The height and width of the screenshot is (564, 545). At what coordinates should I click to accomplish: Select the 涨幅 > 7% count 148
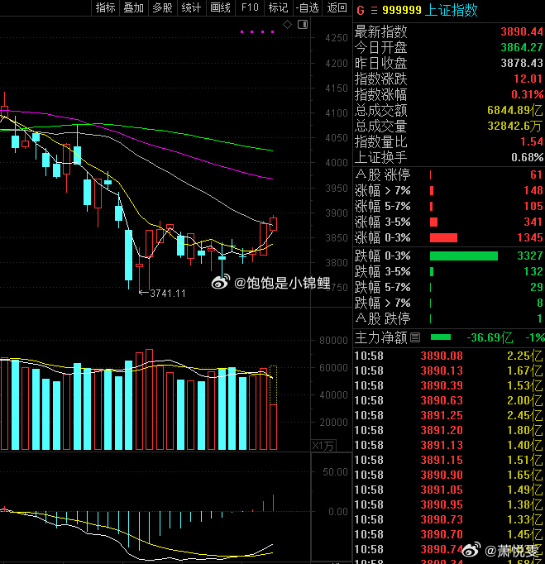[x=533, y=190]
